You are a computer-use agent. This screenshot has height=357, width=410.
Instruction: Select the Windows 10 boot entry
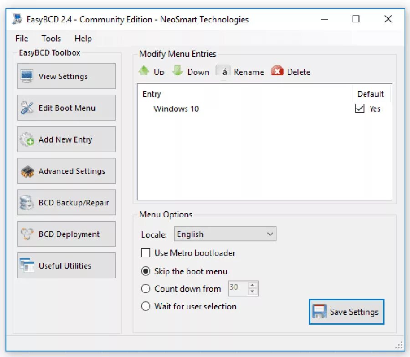click(176, 109)
